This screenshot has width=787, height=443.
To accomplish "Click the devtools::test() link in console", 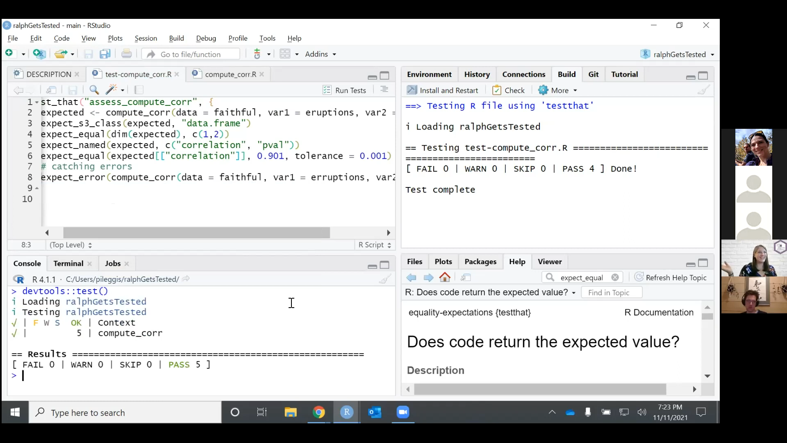I will (64, 291).
